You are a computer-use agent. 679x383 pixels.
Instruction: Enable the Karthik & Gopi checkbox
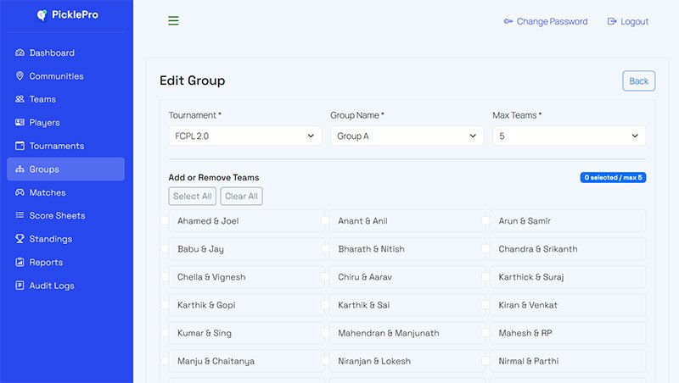point(165,305)
